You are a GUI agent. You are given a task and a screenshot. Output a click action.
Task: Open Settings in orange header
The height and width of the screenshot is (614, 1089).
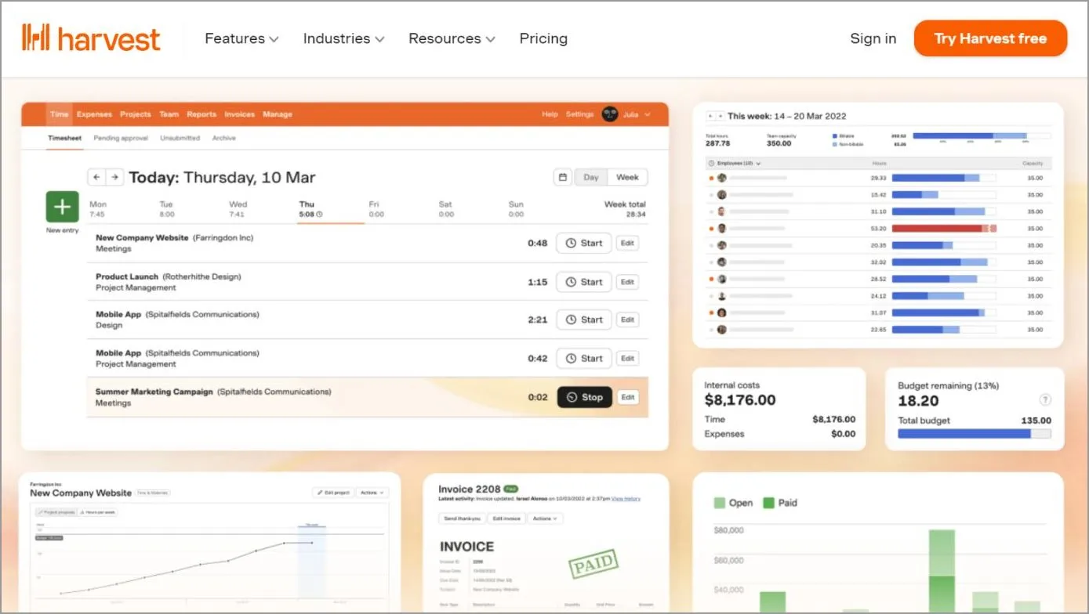click(579, 114)
